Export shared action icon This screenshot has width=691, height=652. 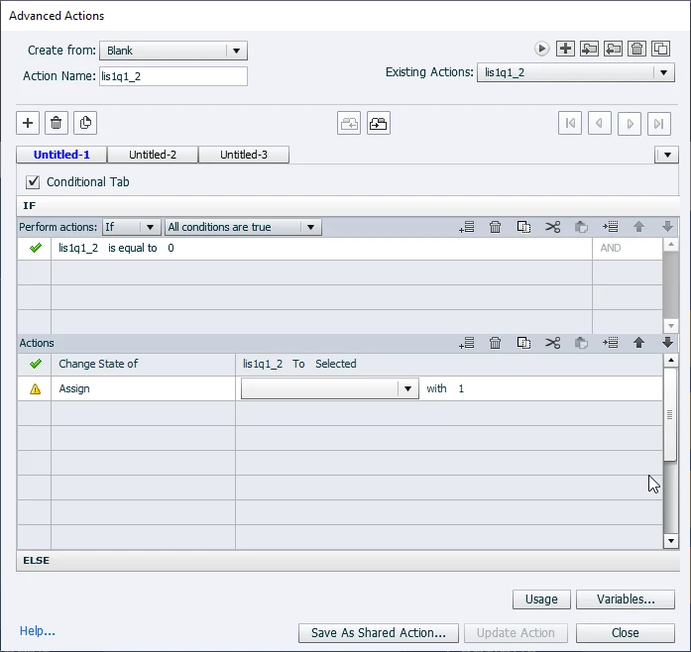click(x=613, y=49)
